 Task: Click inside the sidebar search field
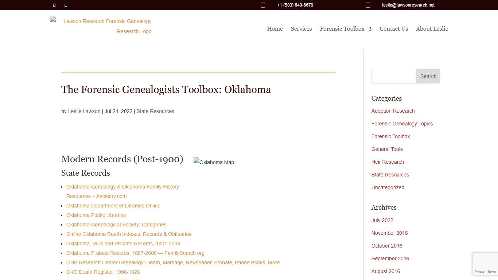(x=394, y=76)
